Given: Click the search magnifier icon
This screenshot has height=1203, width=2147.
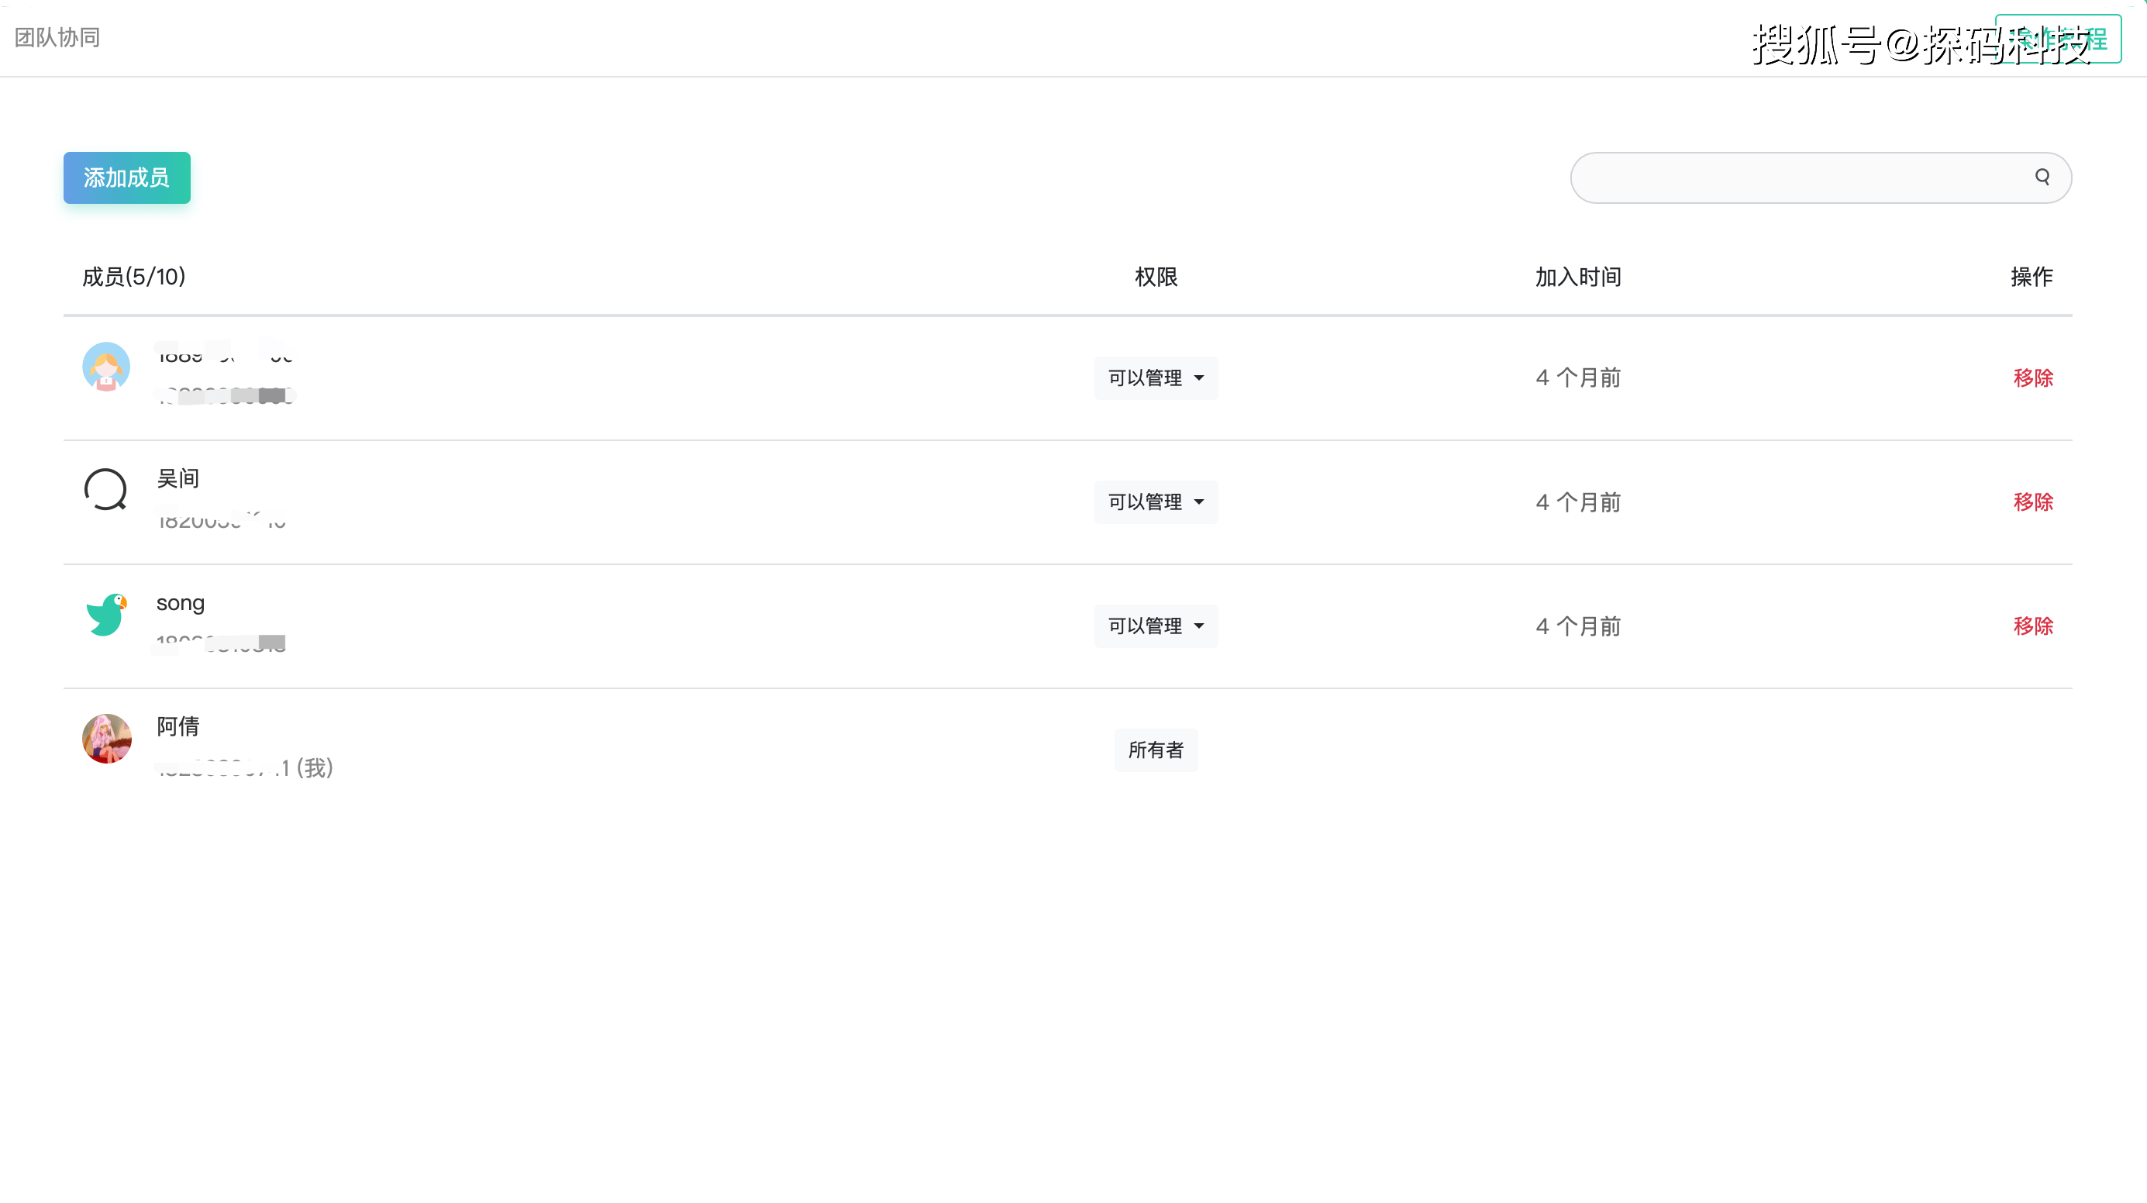Looking at the screenshot, I should tap(2042, 177).
